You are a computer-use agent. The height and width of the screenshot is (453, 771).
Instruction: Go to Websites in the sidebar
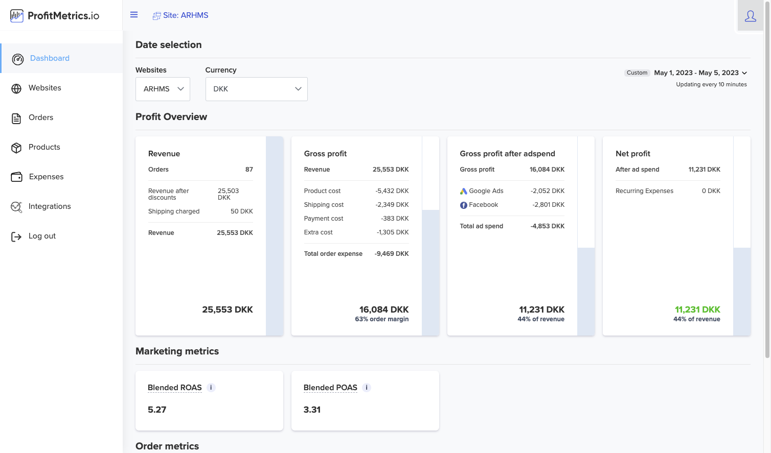(61, 88)
